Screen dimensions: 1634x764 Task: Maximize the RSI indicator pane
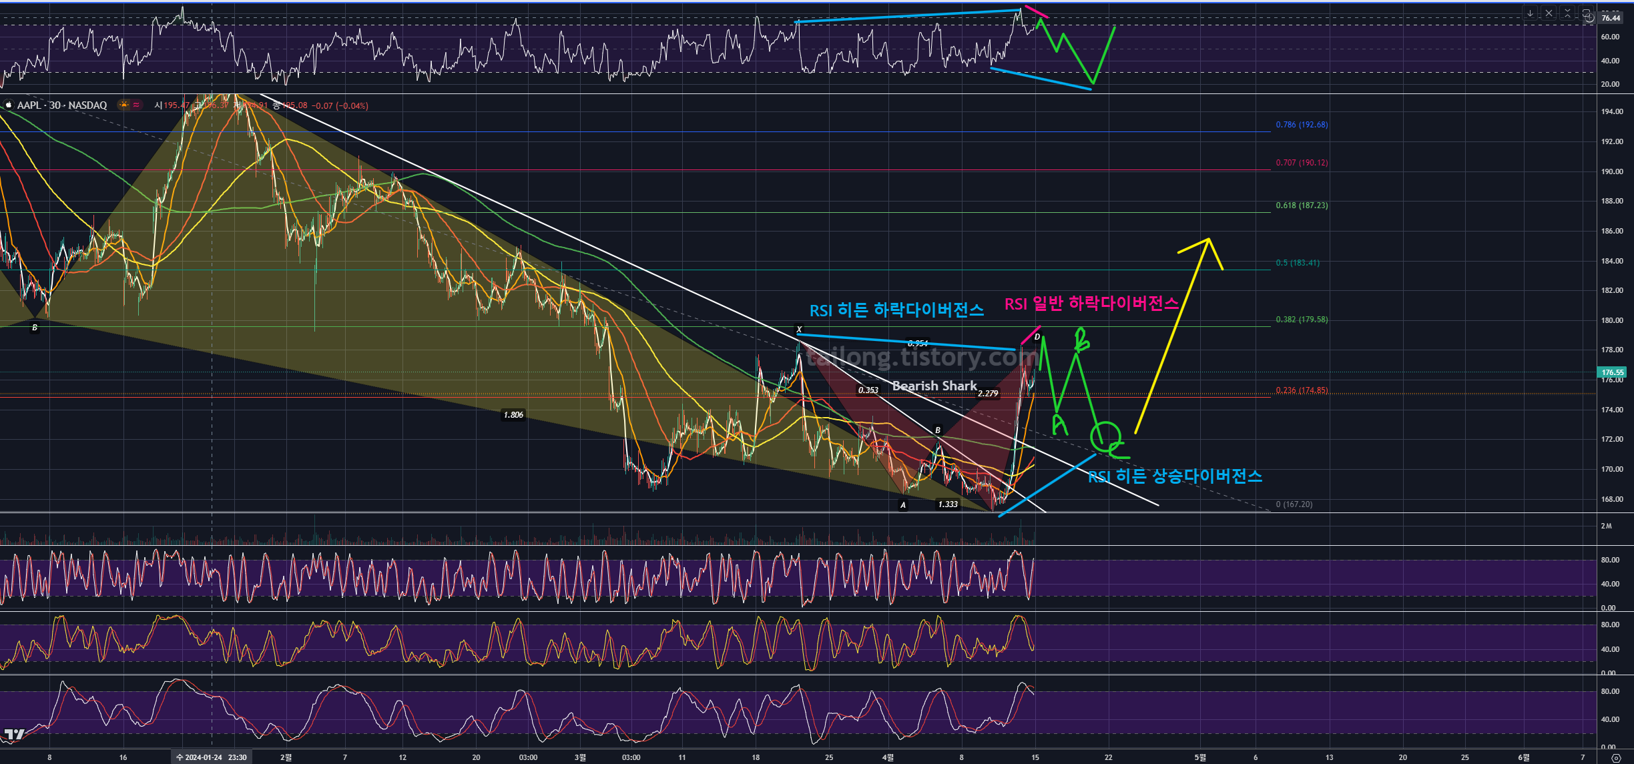(x=1586, y=12)
